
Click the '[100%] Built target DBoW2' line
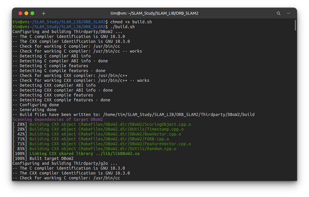[x=43, y=159]
